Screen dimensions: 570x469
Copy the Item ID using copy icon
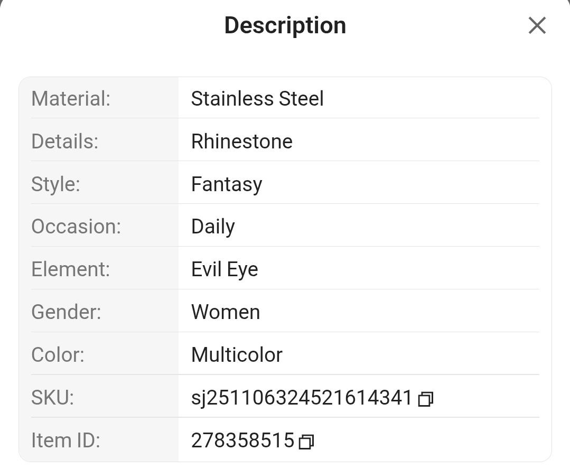[306, 442]
